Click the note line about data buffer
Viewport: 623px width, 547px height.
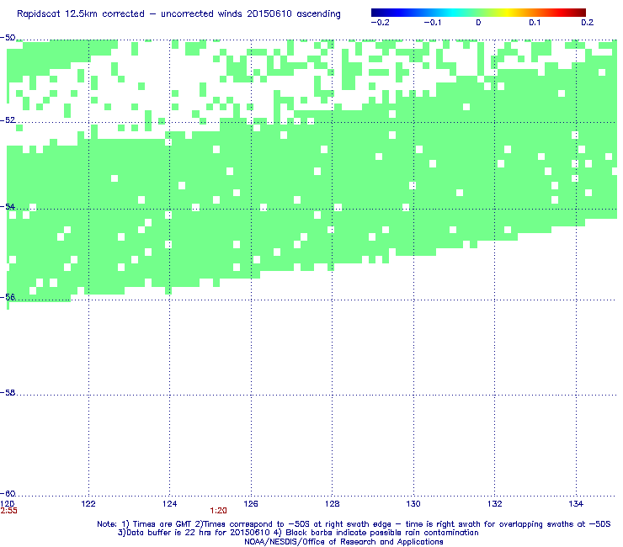tap(298, 533)
